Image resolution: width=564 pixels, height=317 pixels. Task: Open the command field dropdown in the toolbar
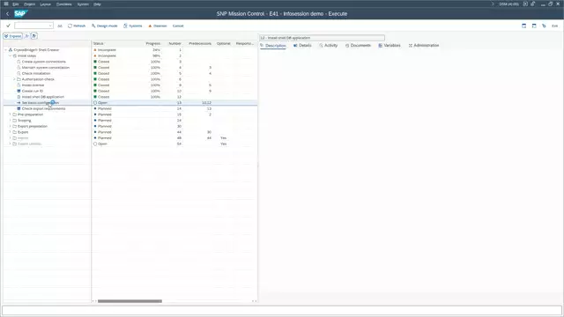pos(50,26)
